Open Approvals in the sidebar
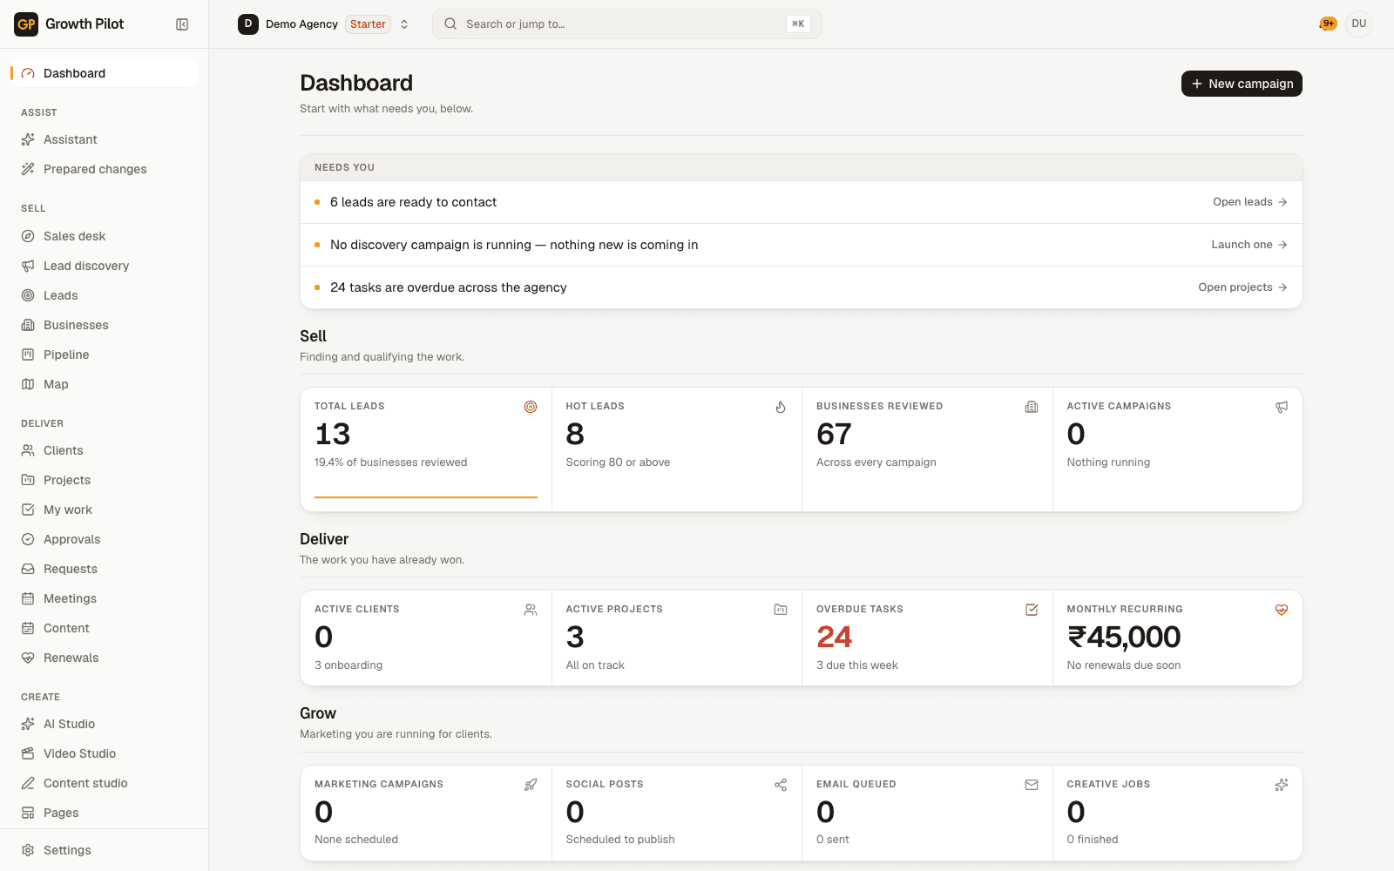Image resolution: width=1394 pixels, height=871 pixels. click(x=104, y=539)
